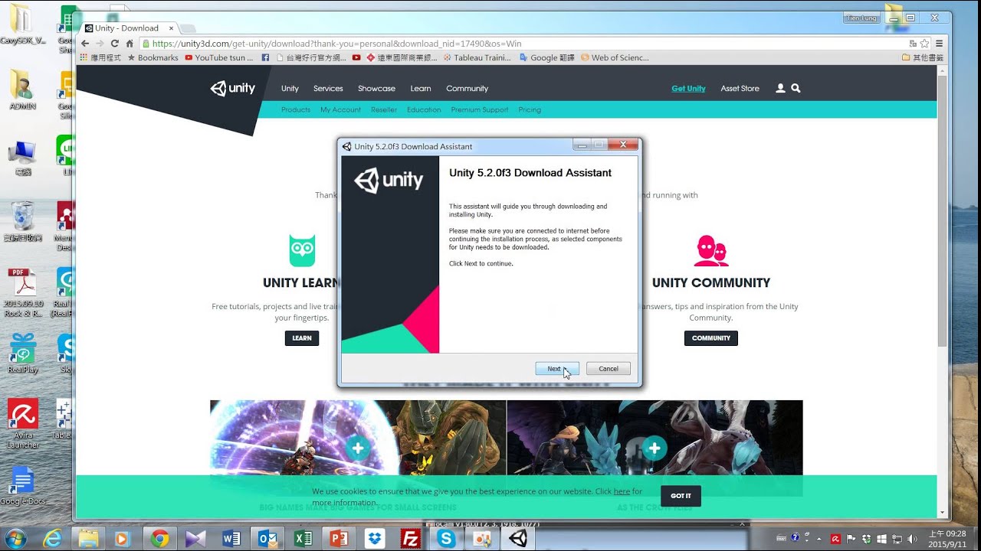Viewport: 981px width, 551px height.
Task: Bookmark this page using the star icon
Action: [x=924, y=44]
